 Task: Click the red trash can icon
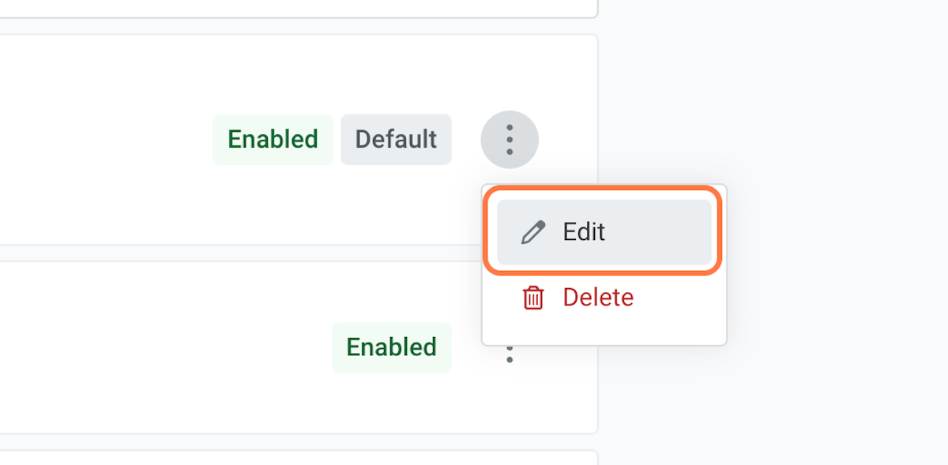(x=533, y=298)
